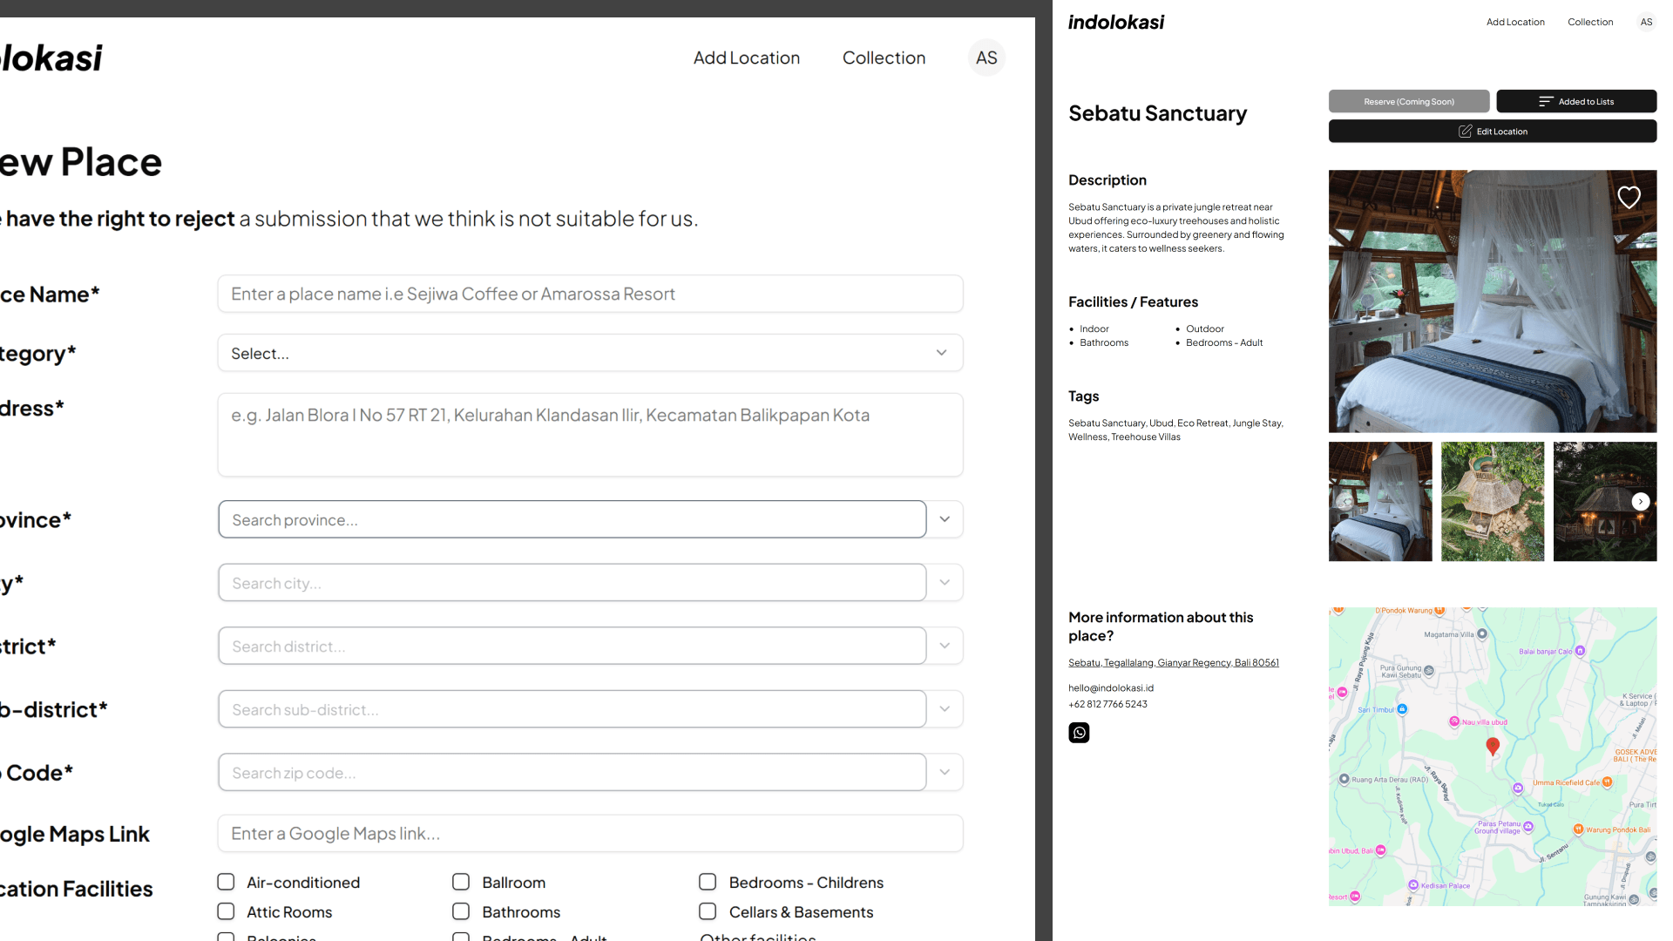
Task: Open Collection in left window
Action: (884, 58)
